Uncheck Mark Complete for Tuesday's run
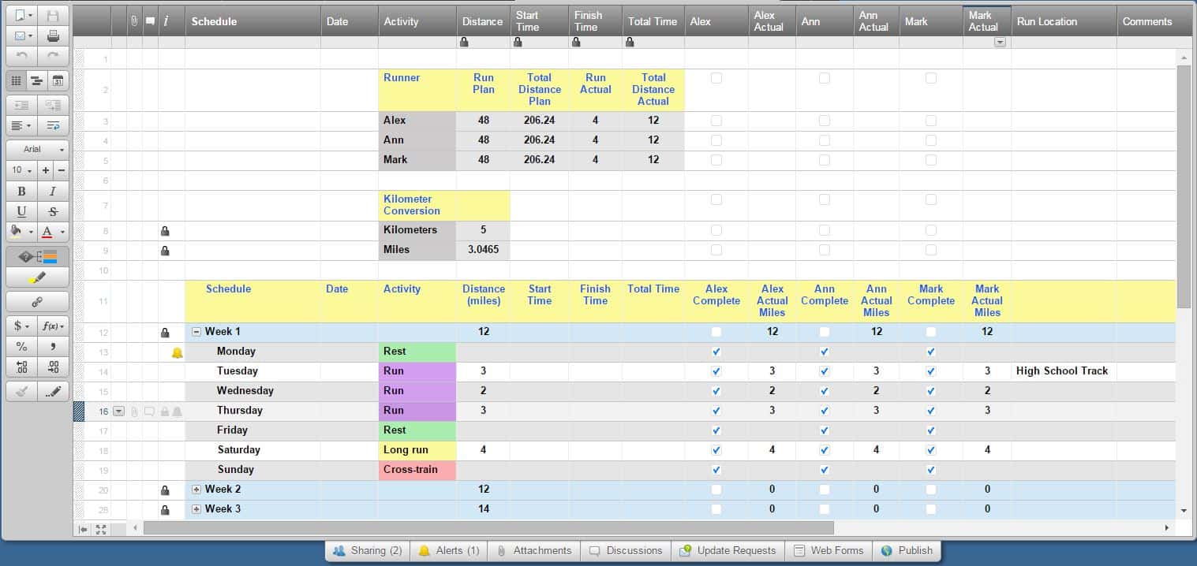The image size is (1197, 566). (x=930, y=371)
